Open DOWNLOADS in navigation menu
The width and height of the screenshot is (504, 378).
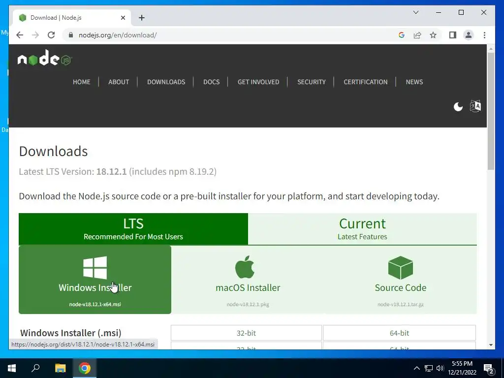[166, 82]
